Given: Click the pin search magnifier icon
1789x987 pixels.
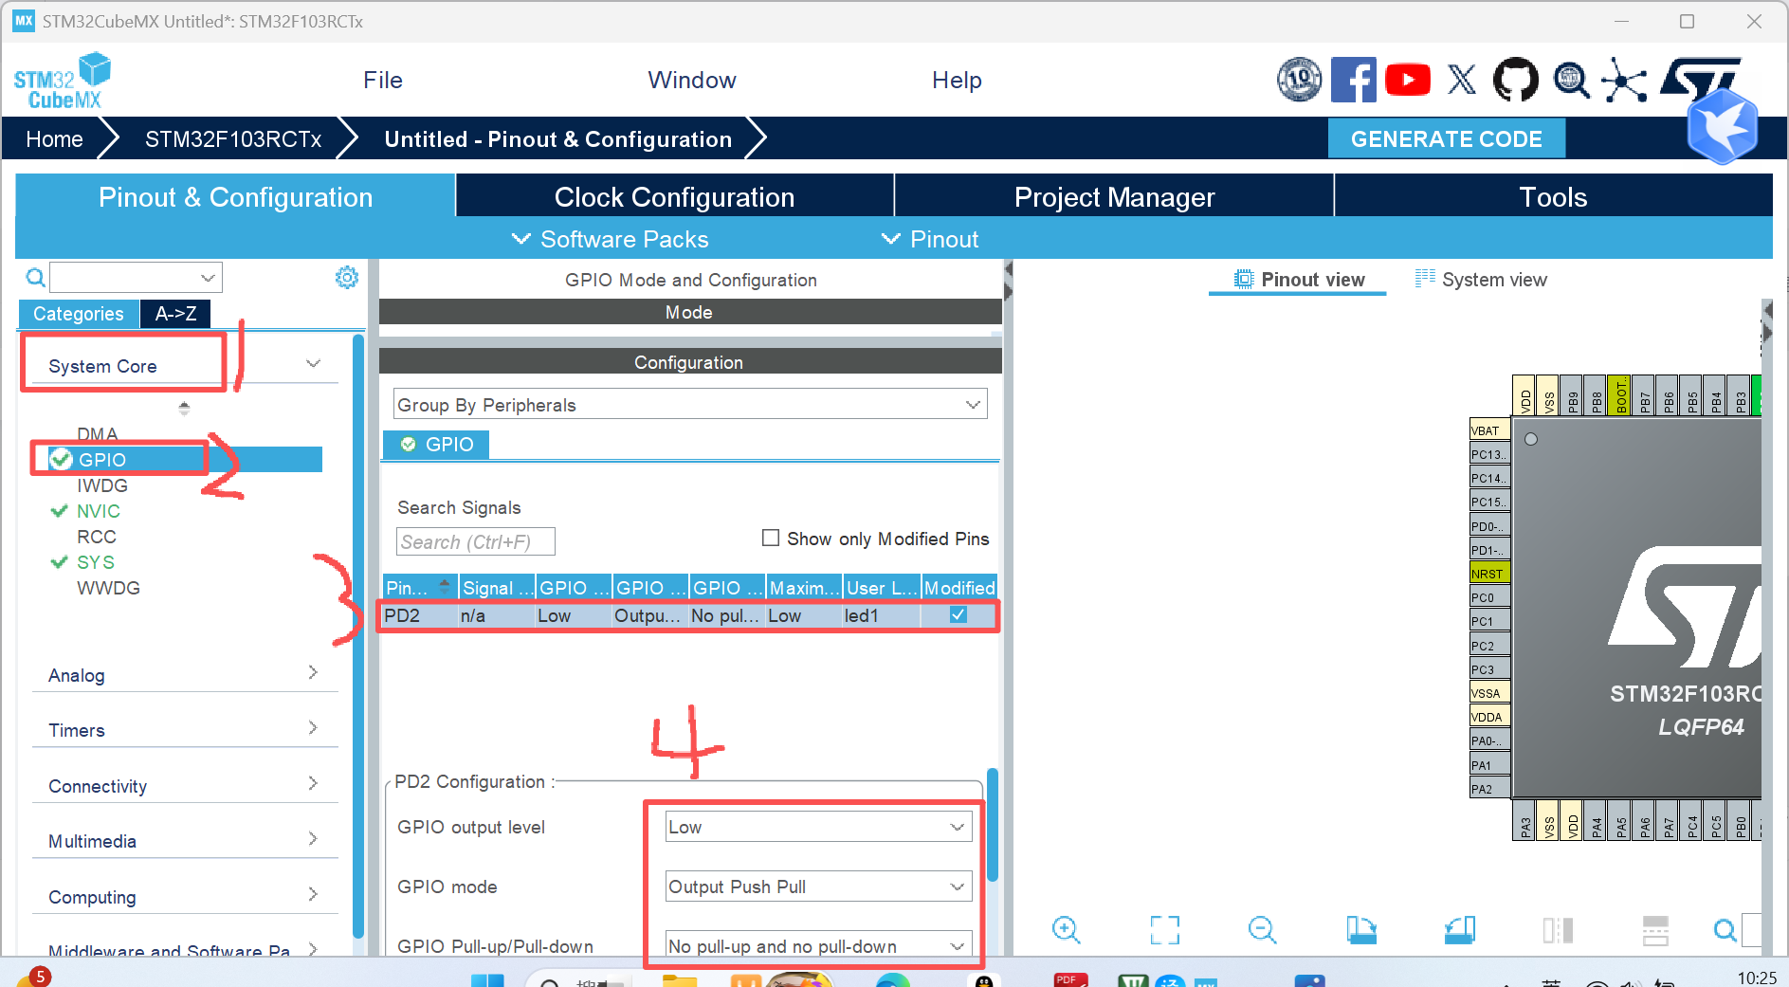Looking at the screenshot, I should [1725, 930].
